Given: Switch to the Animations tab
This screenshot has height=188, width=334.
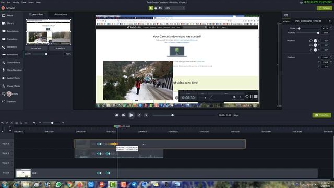Looking at the screenshot, I should point(61,14).
